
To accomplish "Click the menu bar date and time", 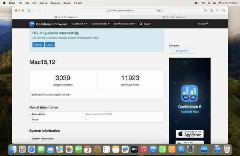I will click(228, 3).
